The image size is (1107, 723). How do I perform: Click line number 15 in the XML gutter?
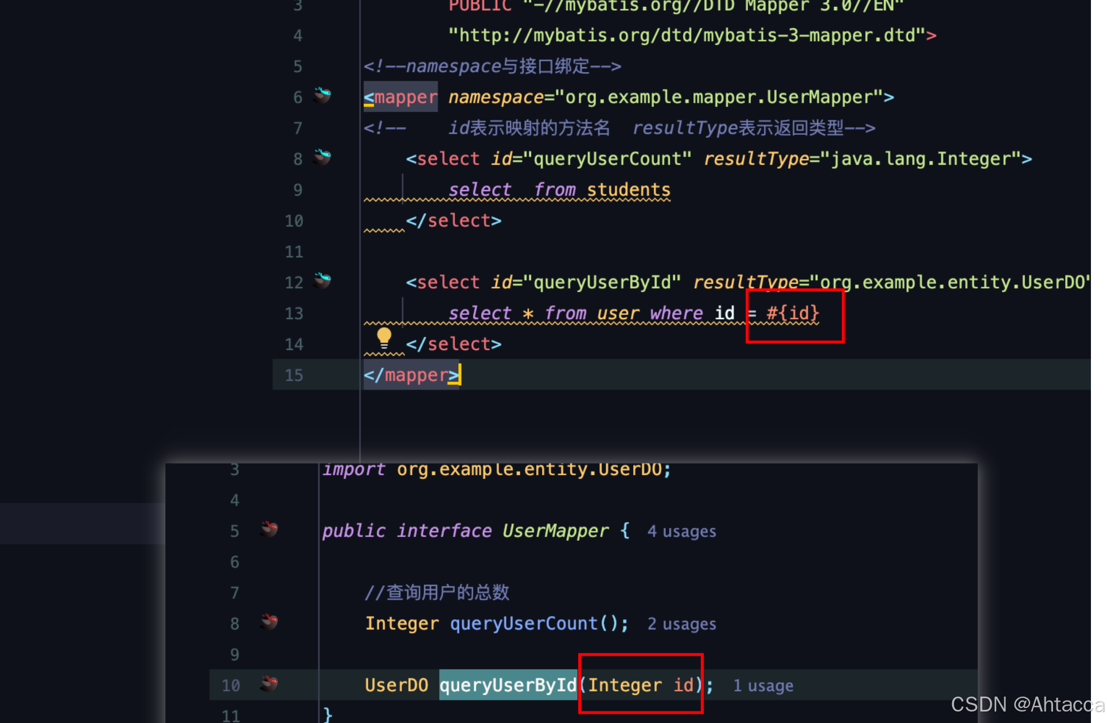point(294,375)
